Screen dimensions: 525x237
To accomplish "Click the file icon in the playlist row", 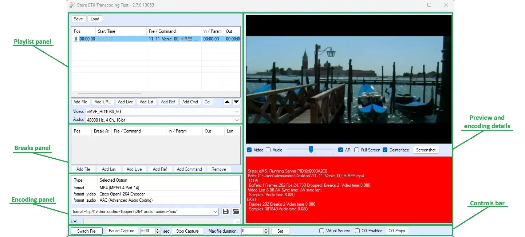I will [x=76, y=39].
